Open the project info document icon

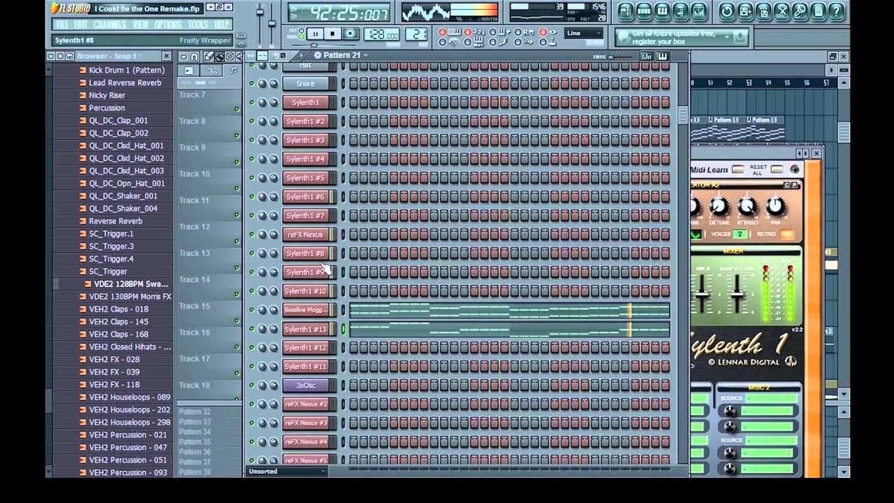(x=818, y=11)
